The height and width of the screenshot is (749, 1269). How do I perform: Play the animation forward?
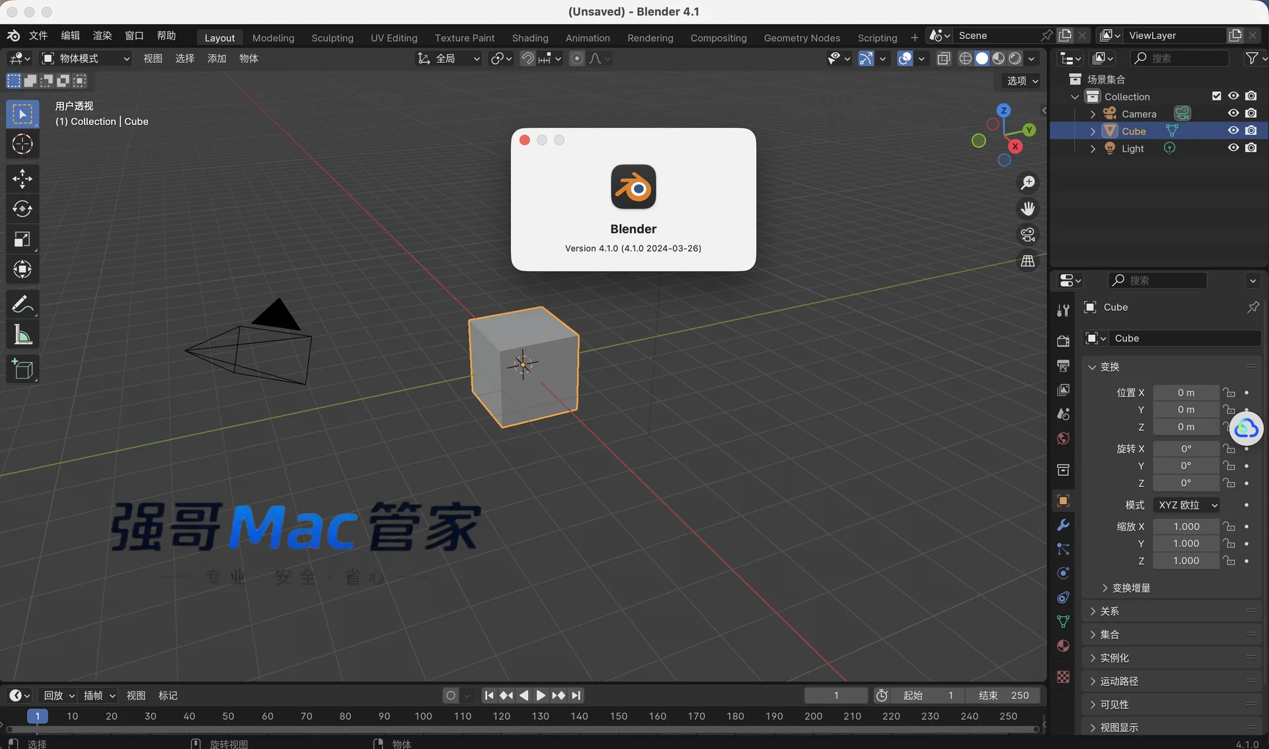tap(541, 695)
